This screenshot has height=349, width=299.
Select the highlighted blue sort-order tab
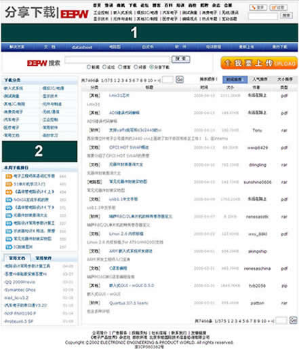click(x=235, y=79)
